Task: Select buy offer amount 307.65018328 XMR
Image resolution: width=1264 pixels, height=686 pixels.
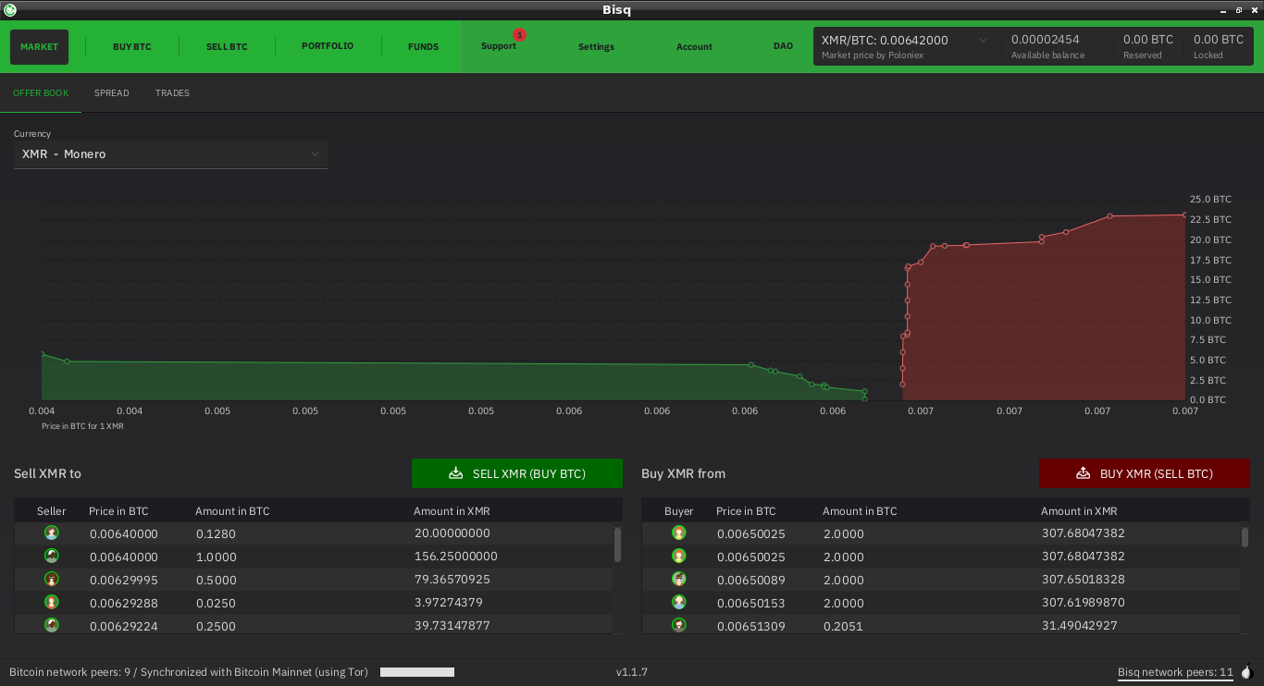Action: [1084, 580]
